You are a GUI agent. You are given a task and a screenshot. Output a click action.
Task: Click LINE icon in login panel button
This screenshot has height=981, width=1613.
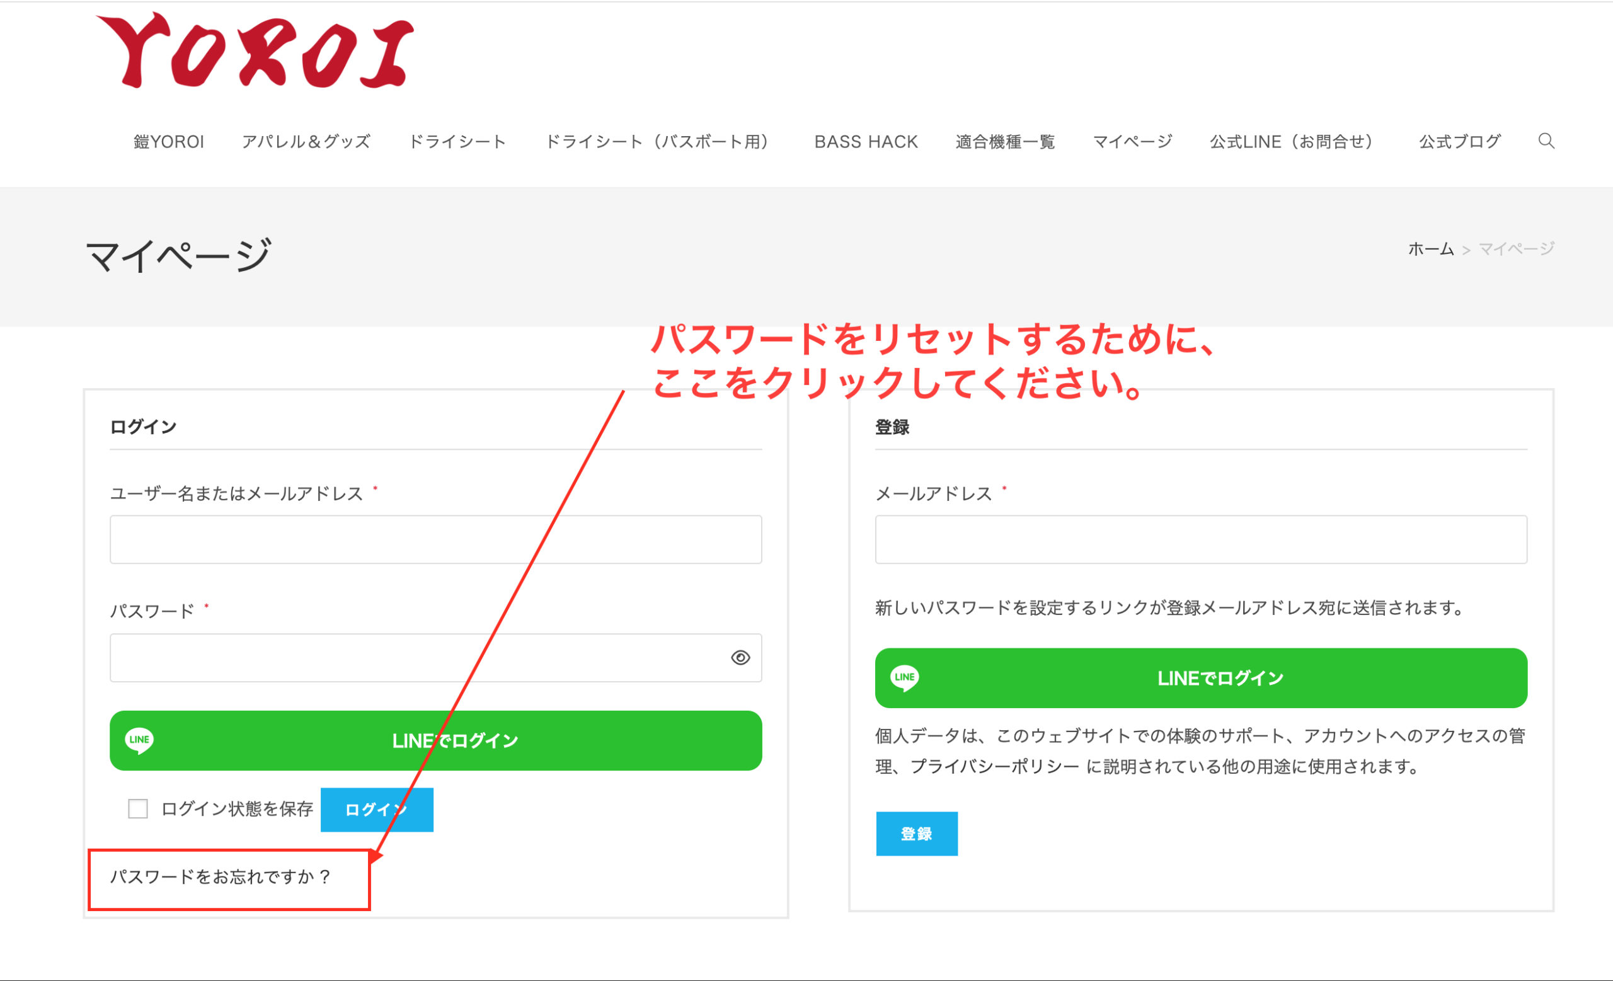point(139,740)
